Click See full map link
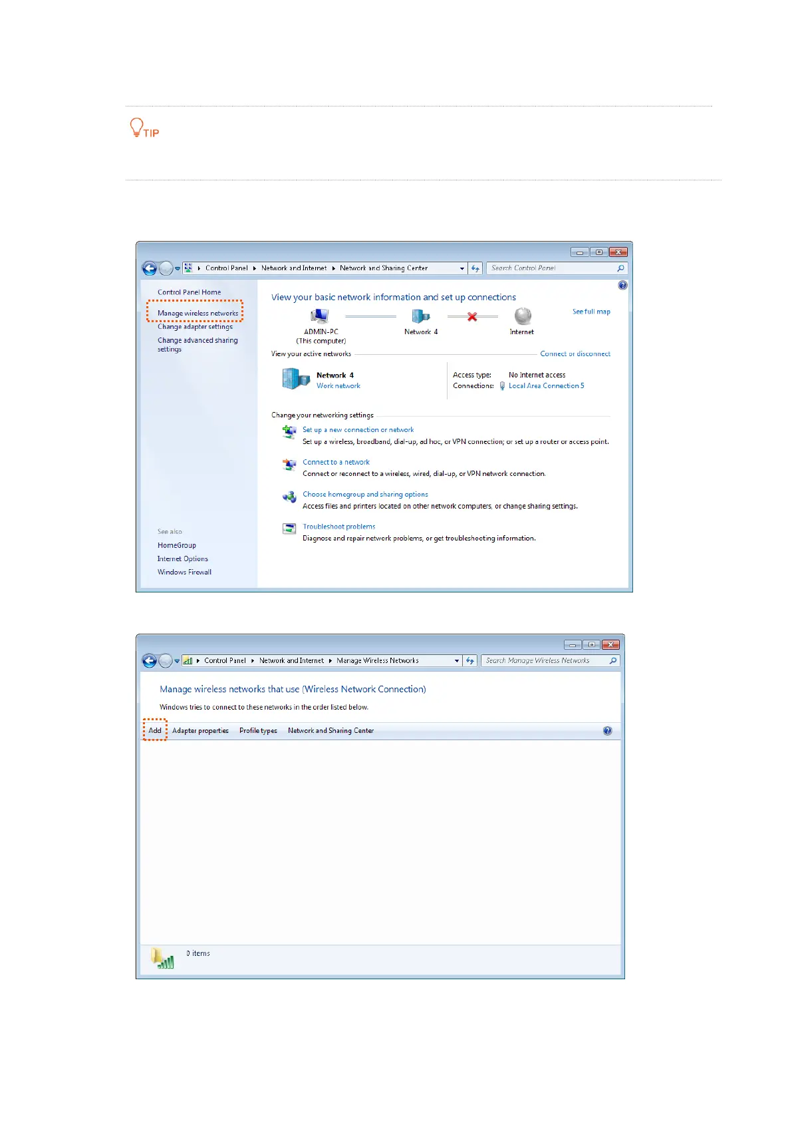Screen dimensions: 792x1121 tap(591, 312)
